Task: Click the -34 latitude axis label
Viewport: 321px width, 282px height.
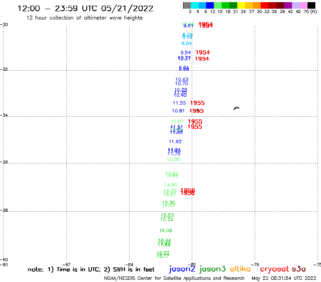Action: [4, 115]
